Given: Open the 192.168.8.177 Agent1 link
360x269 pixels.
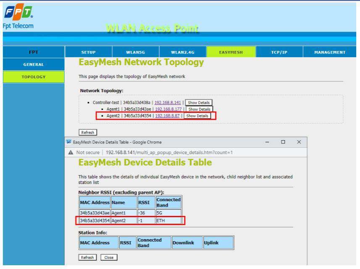Looking at the screenshot, I should [168, 109].
